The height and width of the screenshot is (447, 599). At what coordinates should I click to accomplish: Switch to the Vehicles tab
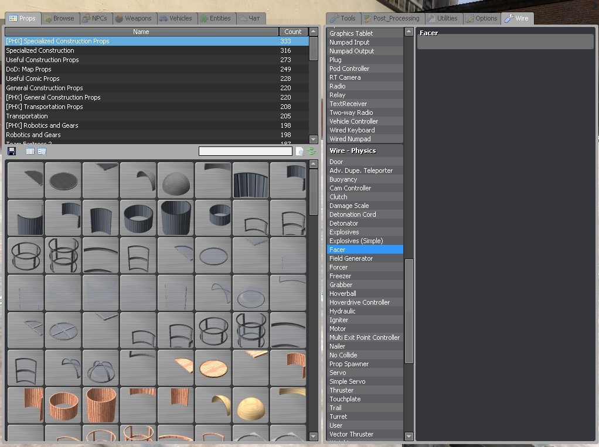175,18
